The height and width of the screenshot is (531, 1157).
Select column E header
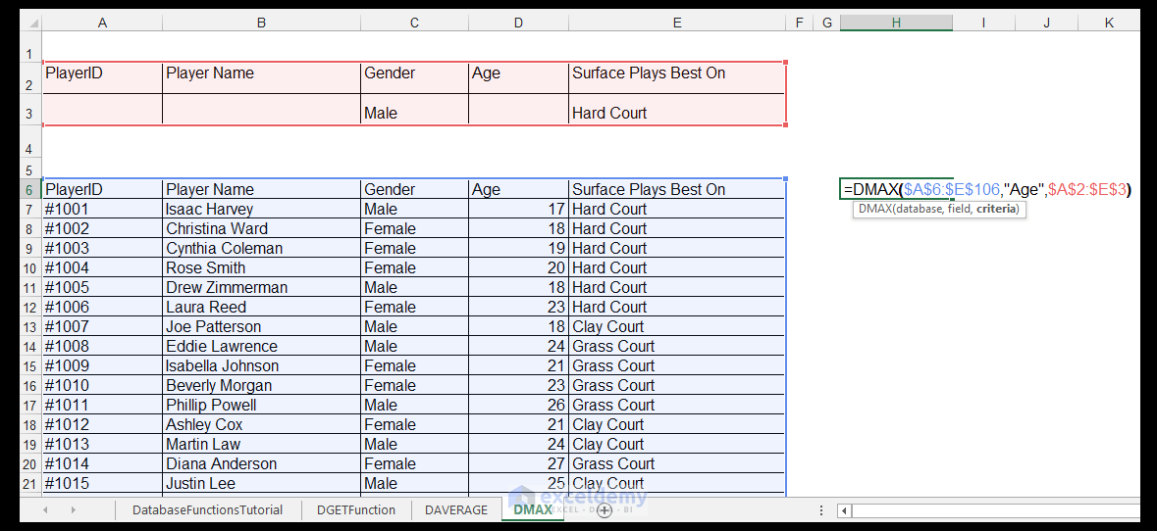pos(677,23)
